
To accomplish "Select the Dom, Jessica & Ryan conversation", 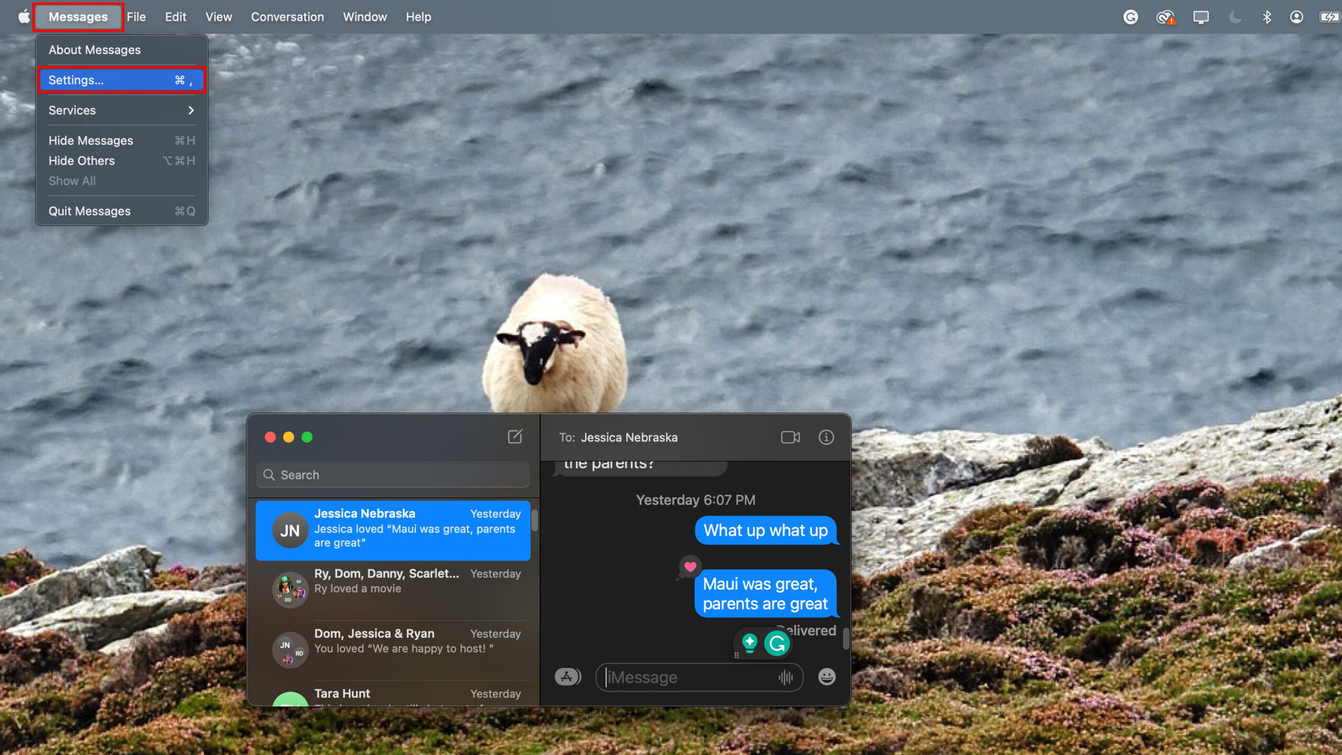I will coord(393,641).
